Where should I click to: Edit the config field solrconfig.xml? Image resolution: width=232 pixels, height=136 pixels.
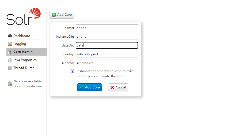(107, 54)
